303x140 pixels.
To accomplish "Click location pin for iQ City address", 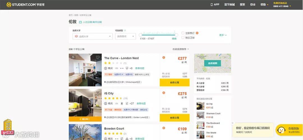I will click(x=105, y=117).
